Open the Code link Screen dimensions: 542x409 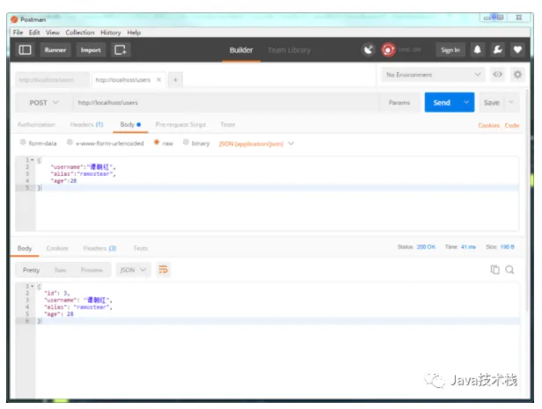click(512, 126)
